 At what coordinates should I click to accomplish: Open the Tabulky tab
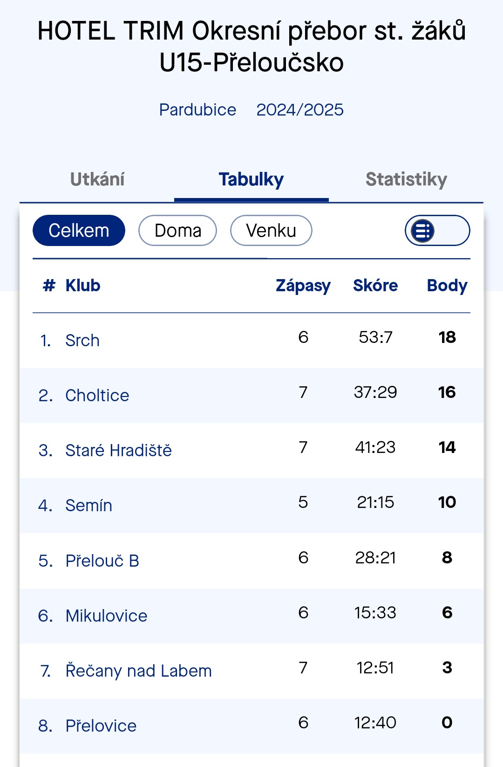pos(251,179)
